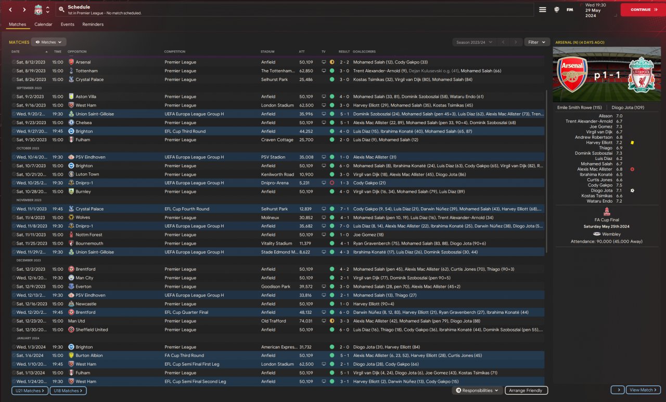Click the Burnley club badge

click(x=71, y=192)
